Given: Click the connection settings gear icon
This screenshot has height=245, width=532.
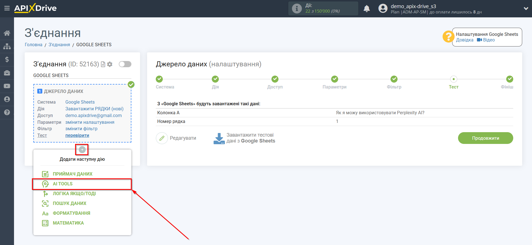Looking at the screenshot, I should point(110,64).
